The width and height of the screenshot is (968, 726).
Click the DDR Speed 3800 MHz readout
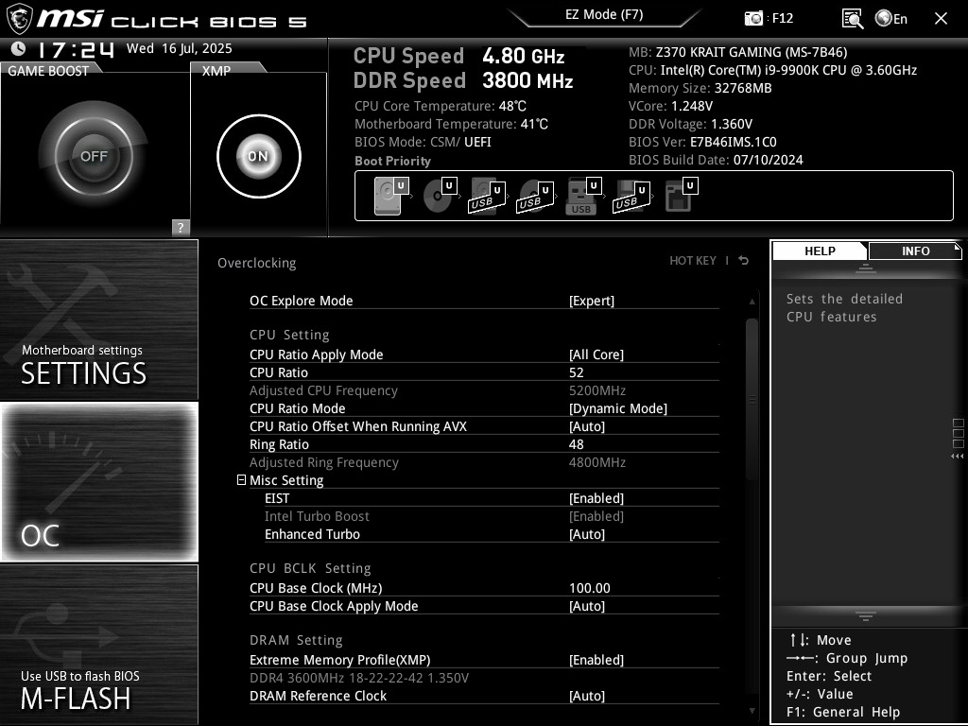[463, 80]
